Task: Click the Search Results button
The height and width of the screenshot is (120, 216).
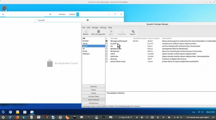Action: click(x=94, y=100)
